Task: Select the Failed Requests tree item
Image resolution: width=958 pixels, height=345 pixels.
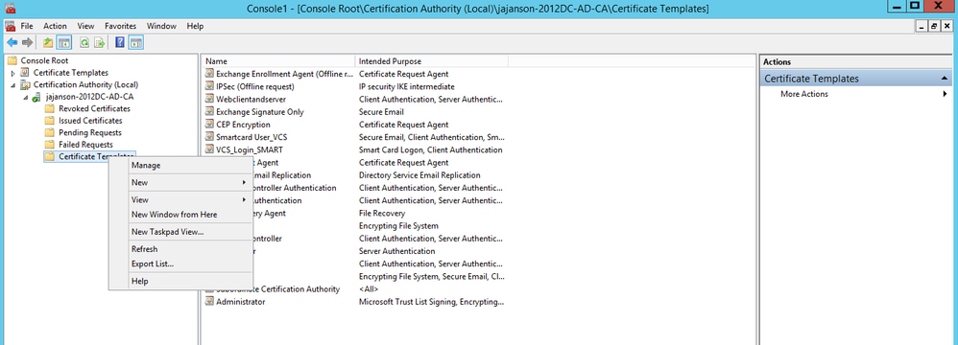Action: click(85, 145)
